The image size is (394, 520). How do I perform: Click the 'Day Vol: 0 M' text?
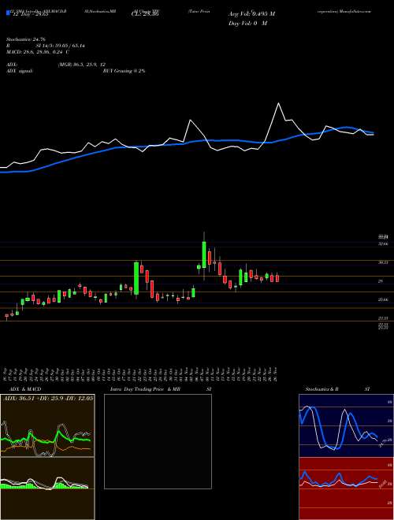(247, 24)
